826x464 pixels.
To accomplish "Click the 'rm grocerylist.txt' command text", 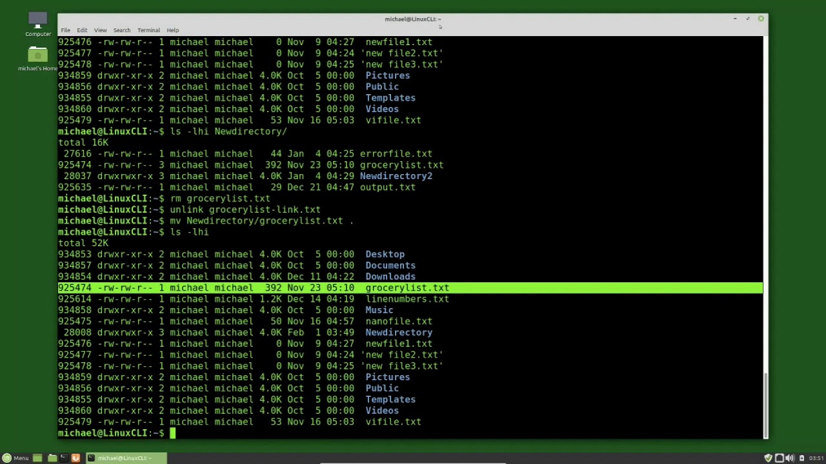I will tap(220, 198).
